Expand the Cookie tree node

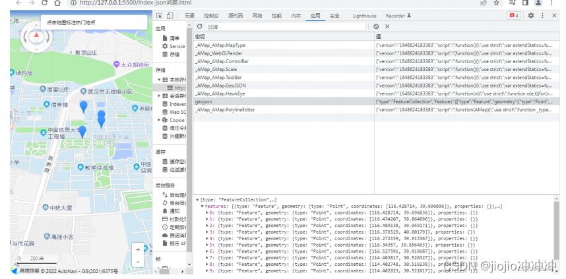click(x=159, y=120)
